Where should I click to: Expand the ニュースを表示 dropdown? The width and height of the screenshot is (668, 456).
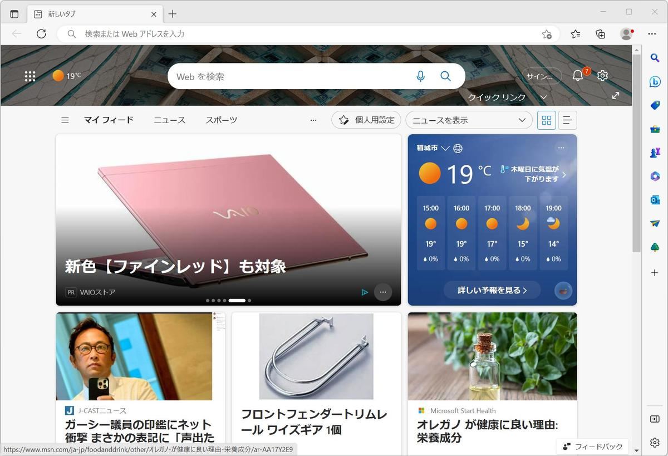(x=469, y=120)
